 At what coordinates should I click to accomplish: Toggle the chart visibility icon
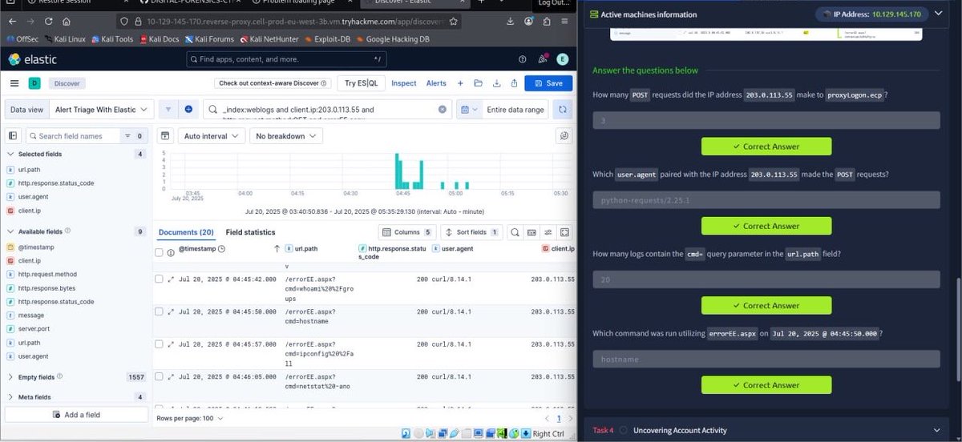pyautogui.click(x=164, y=136)
